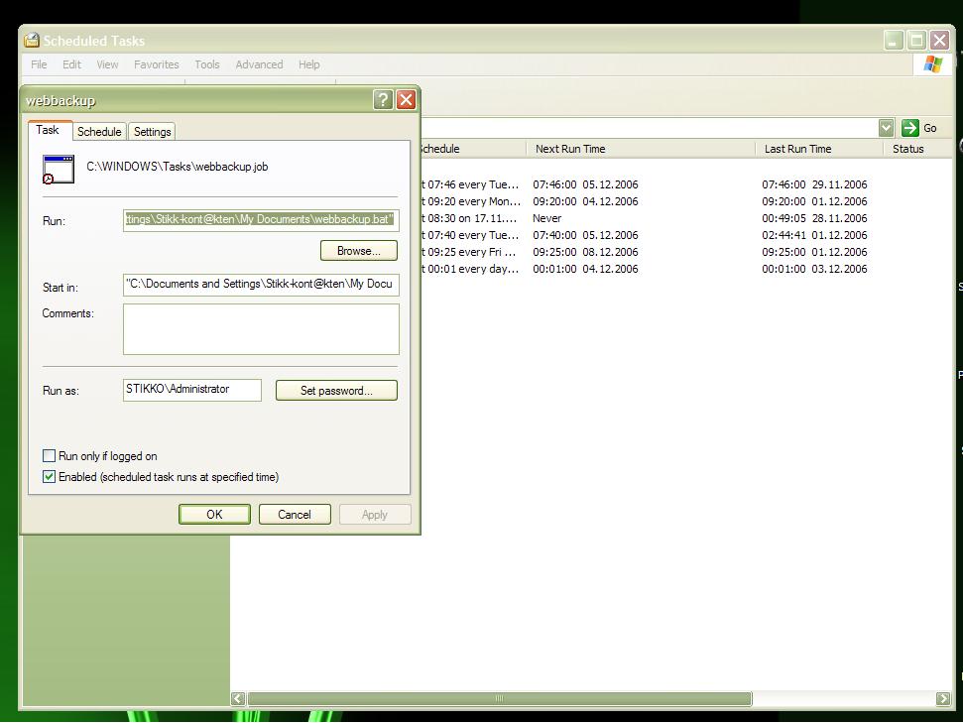This screenshot has height=723, width=963.
Task: Click the Comments text area
Action: (x=261, y=329)
